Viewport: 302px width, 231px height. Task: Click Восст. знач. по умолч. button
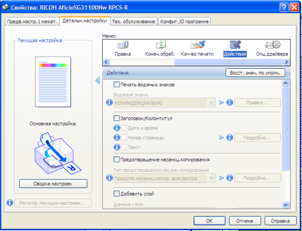pos(255,73)
